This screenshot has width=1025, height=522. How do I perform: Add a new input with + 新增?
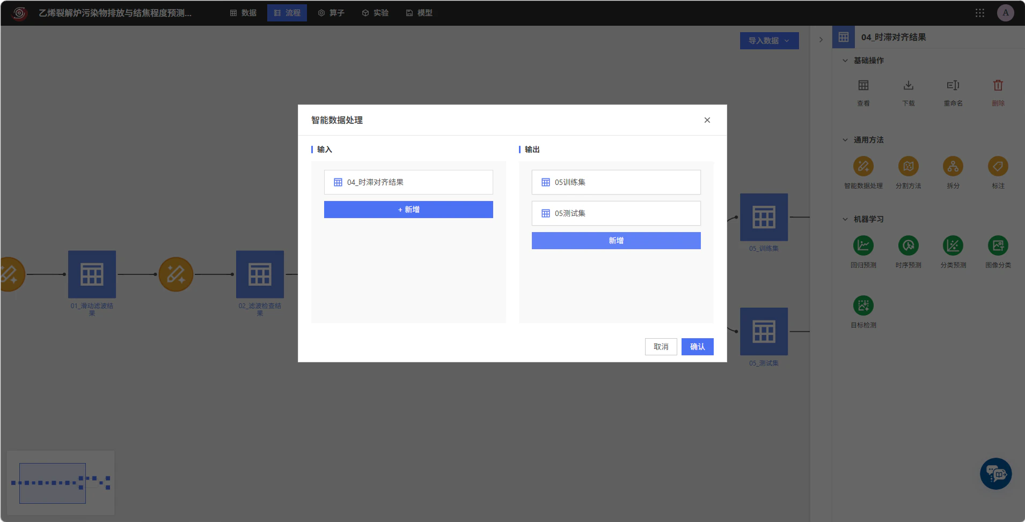pos(408,210)
